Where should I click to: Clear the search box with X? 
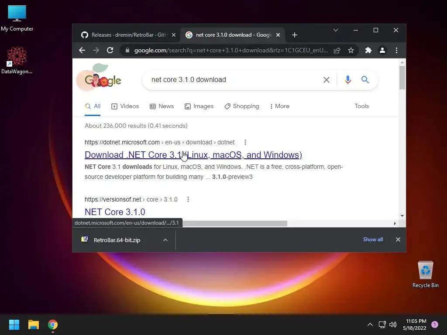327,80
